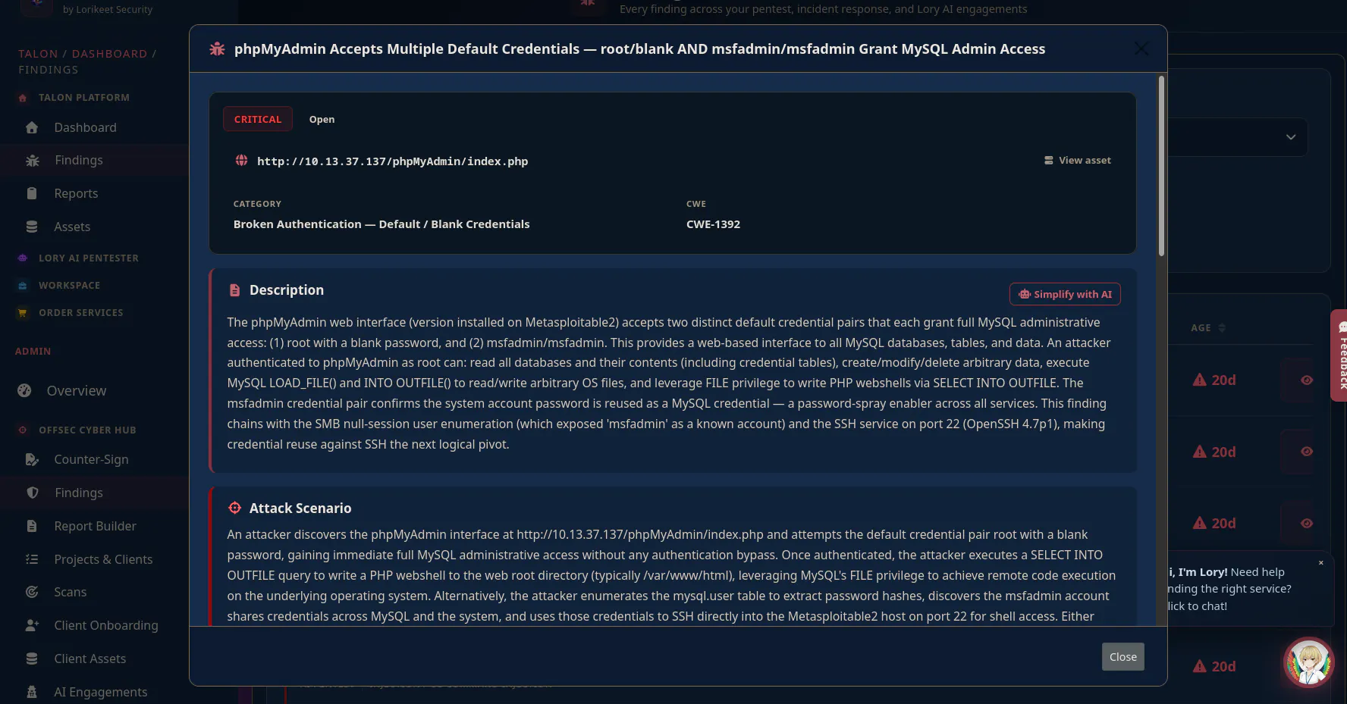Click the View asset link
Screen dimensions: 1347x704
(1078, 161)
